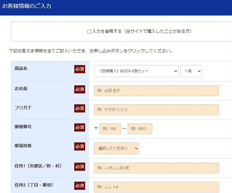Click the 必須 badge beside フリガナ
Screen dimensions: 232x193
[x=80, y=108]
